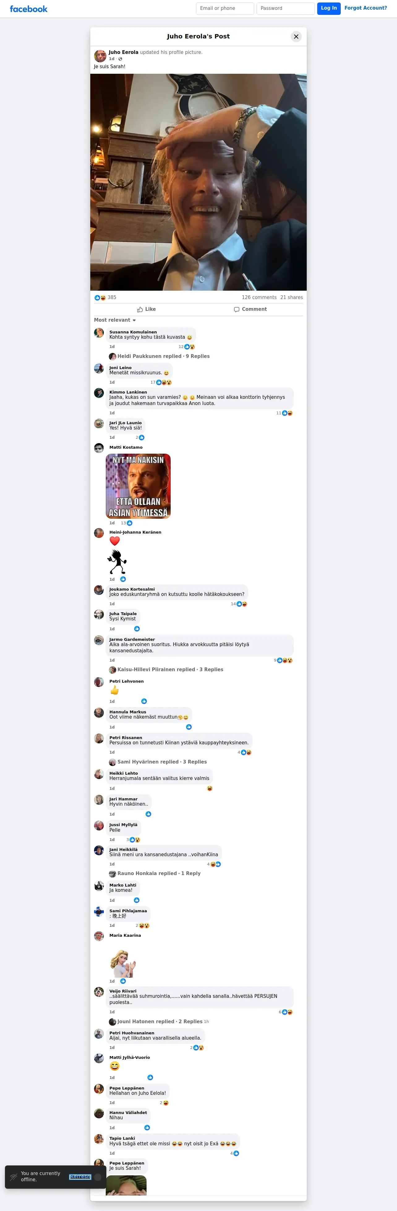Click the Email or phone field
Viewport: 397px width, 1211px height.
point(225,8)
